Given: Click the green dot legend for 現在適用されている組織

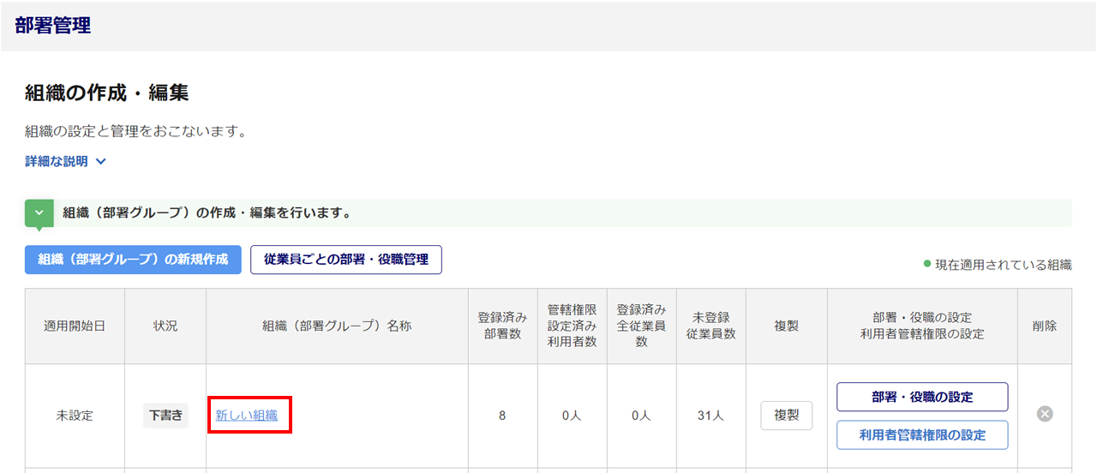Looking at the screenshot, I should (x=927, y=264).
